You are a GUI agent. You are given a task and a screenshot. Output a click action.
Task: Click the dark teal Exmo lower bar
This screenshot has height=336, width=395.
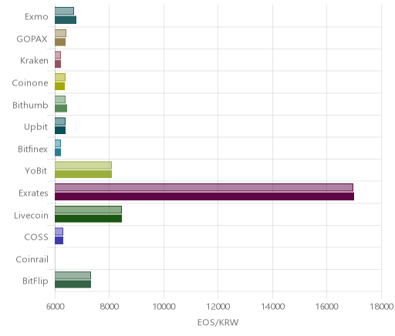point(66,20)
